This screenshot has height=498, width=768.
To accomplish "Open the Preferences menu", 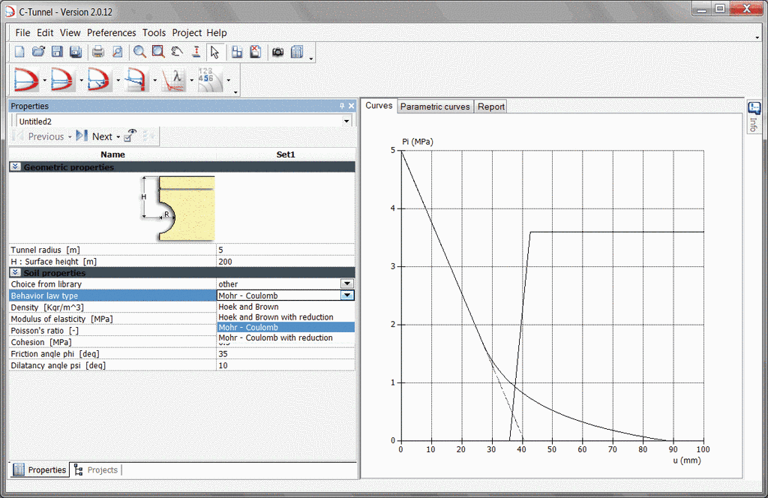I will (112, 33).
